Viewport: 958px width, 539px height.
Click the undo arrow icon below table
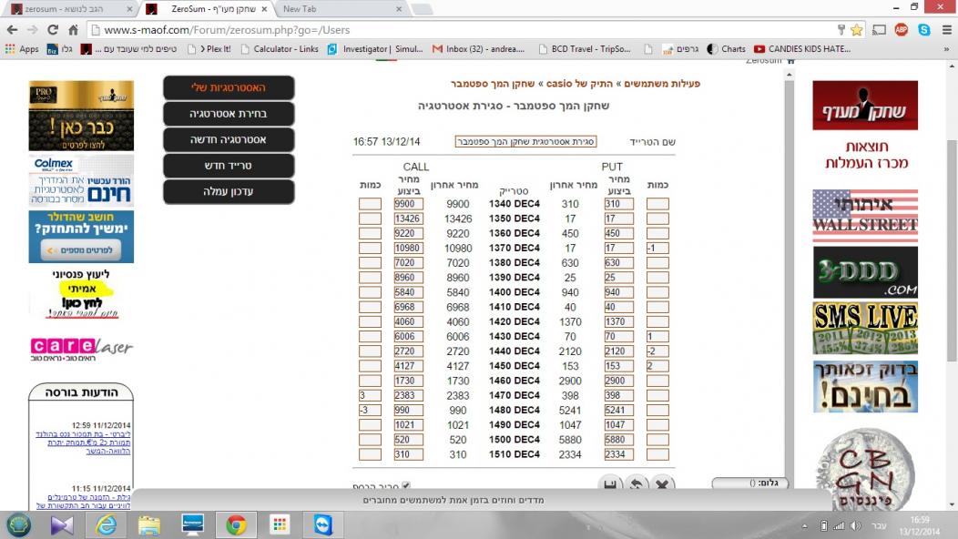click(x=637, y=485)
